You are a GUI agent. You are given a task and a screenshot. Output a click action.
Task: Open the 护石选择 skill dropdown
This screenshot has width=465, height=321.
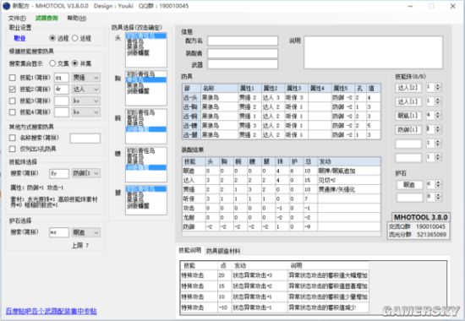point(86,232)
